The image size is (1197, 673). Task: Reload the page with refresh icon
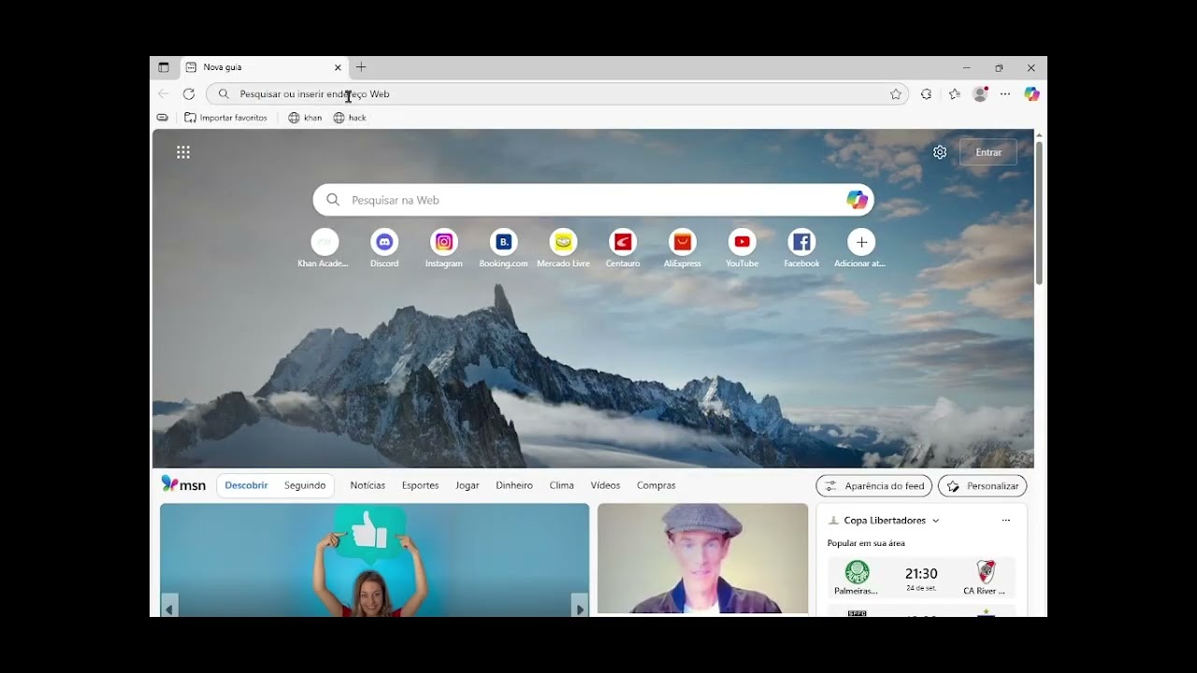(x=189, y=94)
